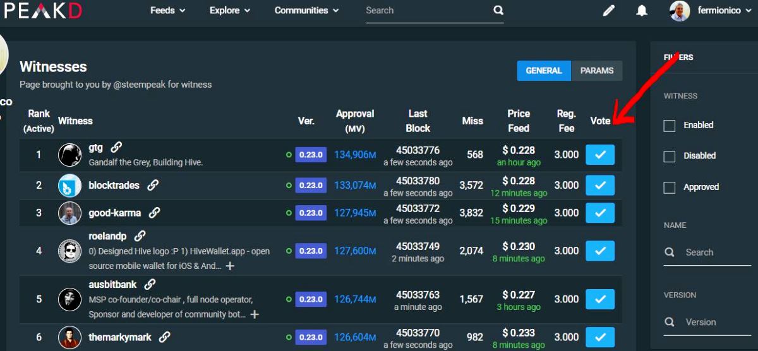The image size is (758, 351).
Task: Check the Approved witness filter
Action: [670, 187]
